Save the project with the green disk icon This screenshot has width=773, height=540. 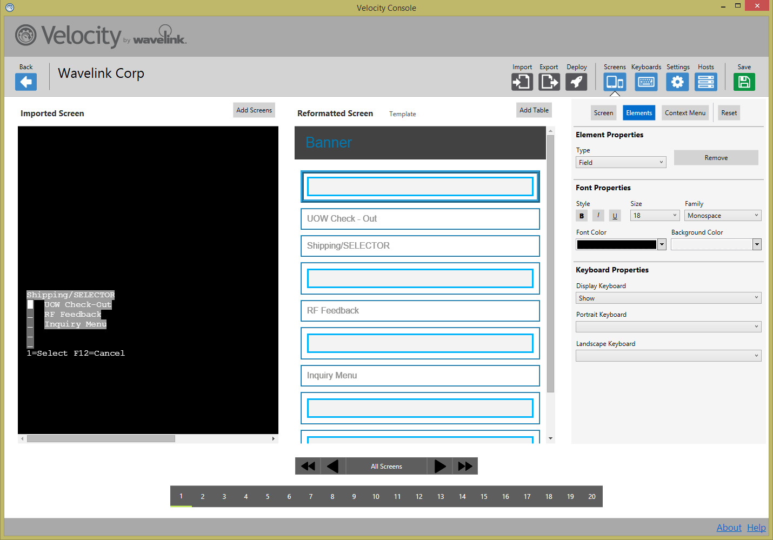click(x=744, y=82)
